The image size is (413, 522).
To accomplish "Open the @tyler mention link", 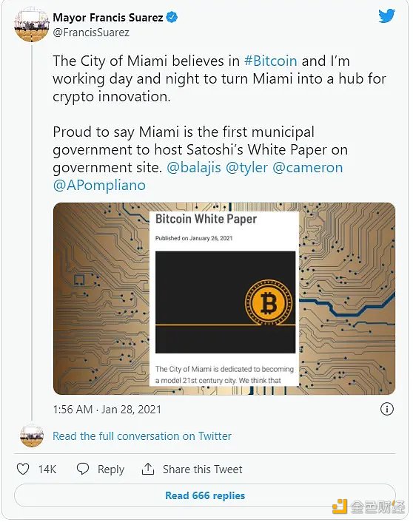I will (246, 167).
